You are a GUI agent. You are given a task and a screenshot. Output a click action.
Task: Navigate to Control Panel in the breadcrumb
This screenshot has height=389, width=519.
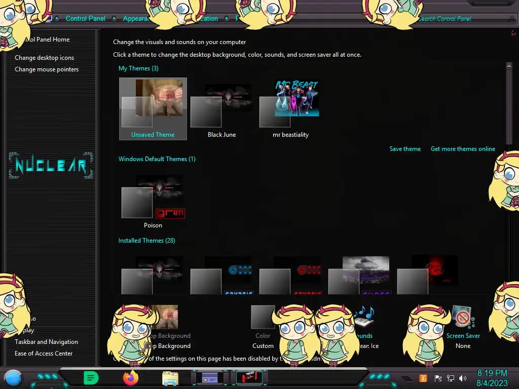click(x=85, y=19)
